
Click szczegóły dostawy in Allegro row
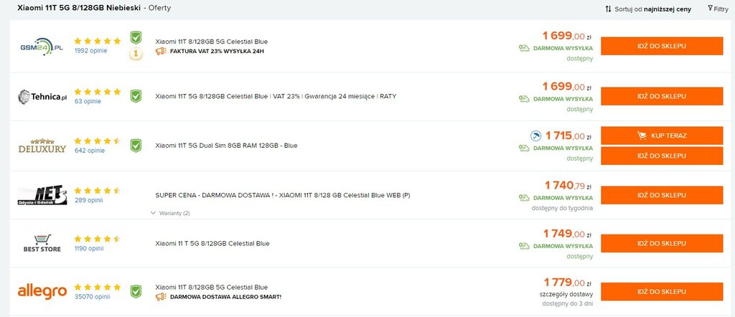coord(566,295)
